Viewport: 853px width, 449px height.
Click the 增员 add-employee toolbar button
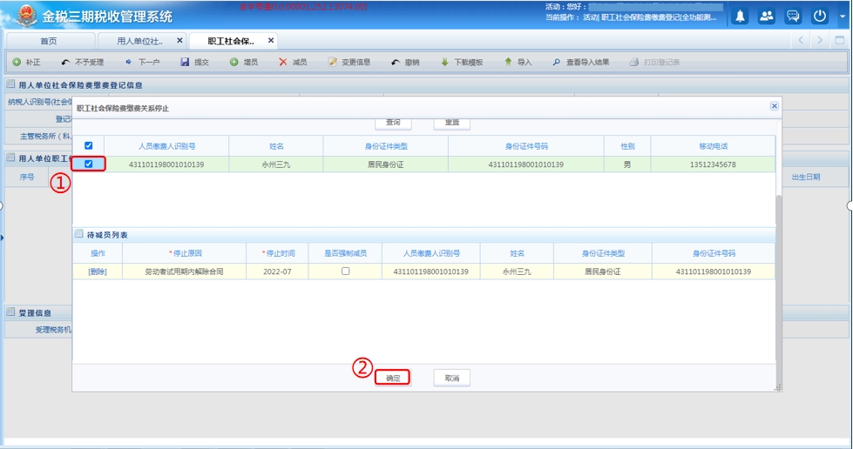pos(244,63)
